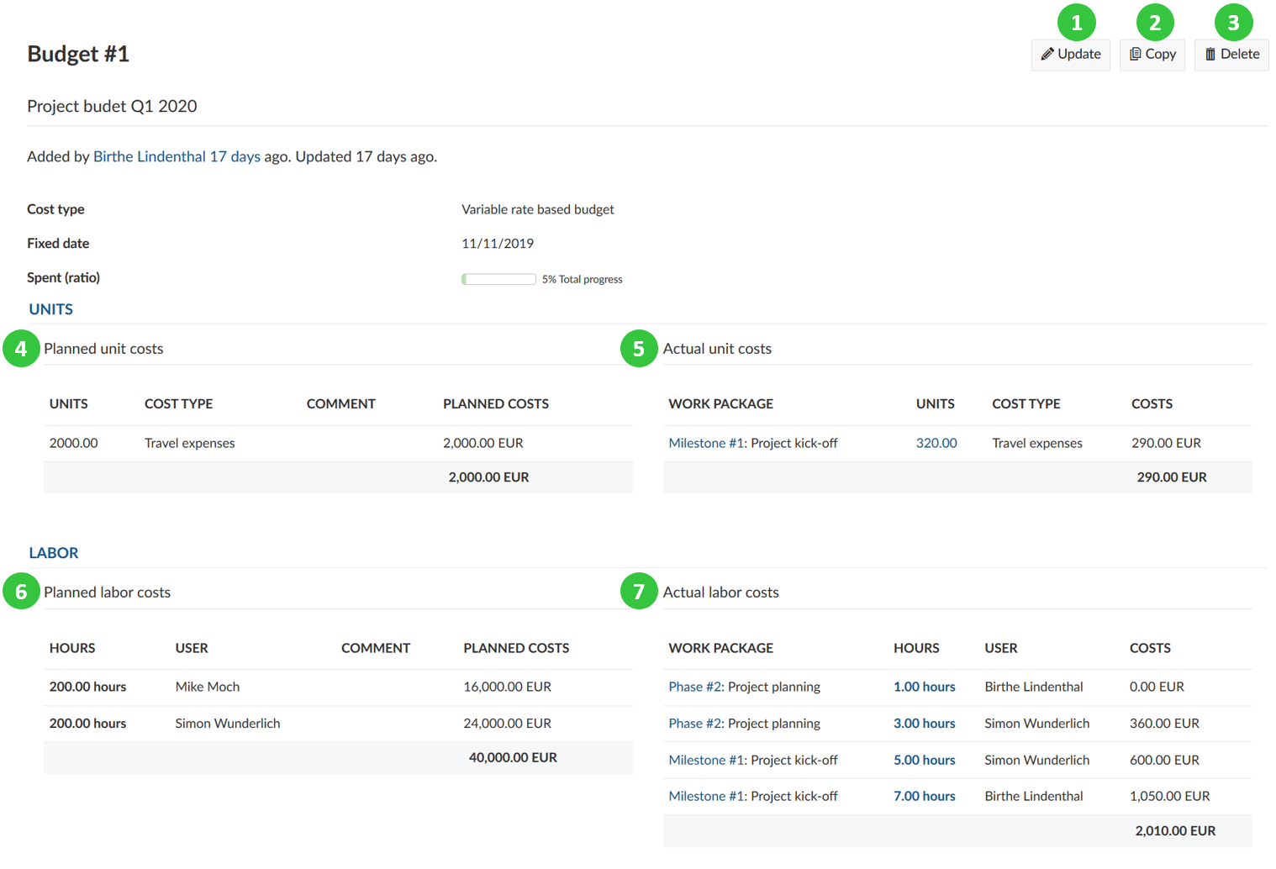Collapse the LABOR section header
Viewport: 1276px width, 869px height.
pos(54,553)
